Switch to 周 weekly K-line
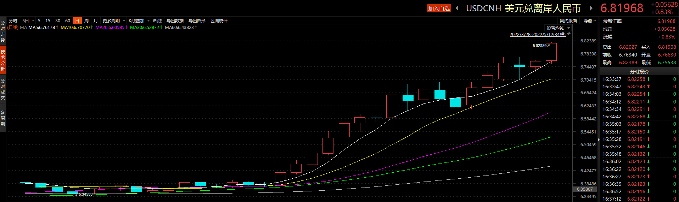The width and height of the screenshot is (679, 202). pyautogui.click(x=86, y=21)
